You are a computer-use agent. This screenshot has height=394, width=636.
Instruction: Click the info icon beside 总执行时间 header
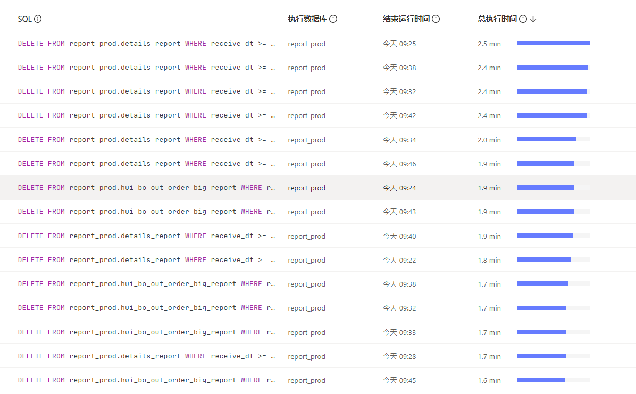click(523, 19)
